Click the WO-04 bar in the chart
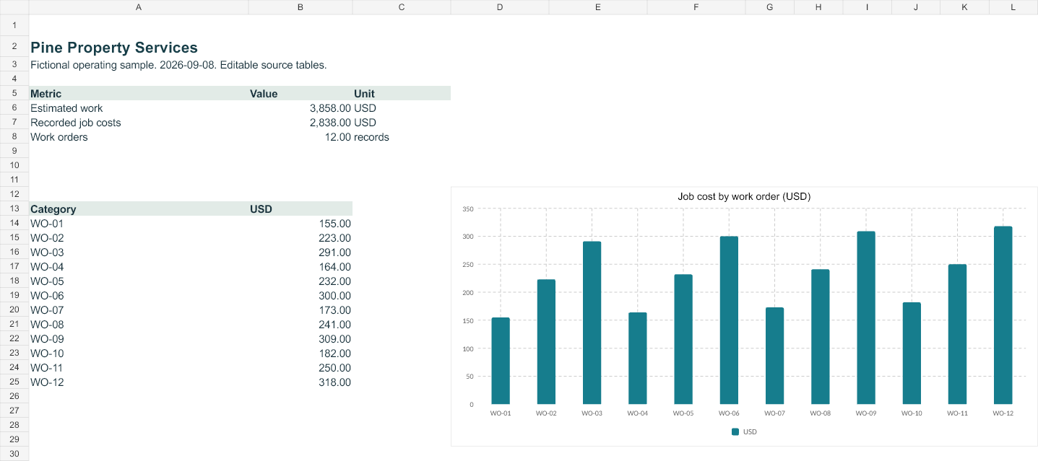 [638, 358]
